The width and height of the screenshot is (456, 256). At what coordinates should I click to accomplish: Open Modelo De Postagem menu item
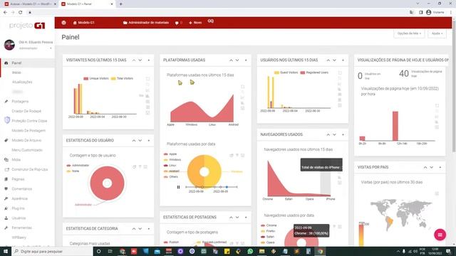(28, 131)
